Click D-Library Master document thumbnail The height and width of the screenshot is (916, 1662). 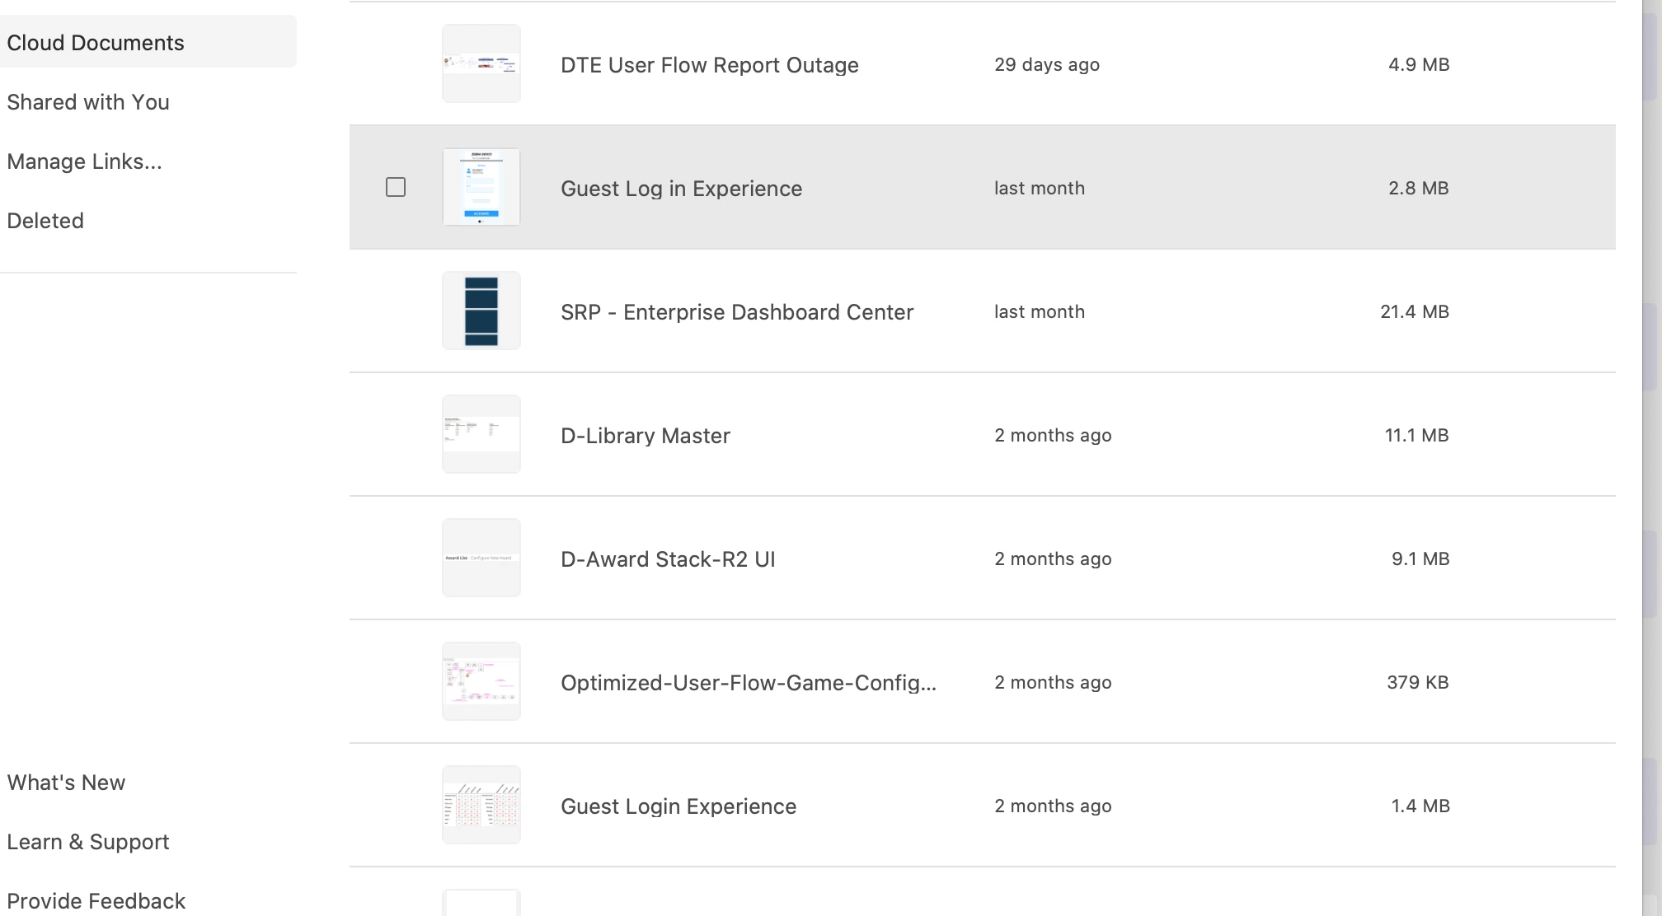point(481,434)
